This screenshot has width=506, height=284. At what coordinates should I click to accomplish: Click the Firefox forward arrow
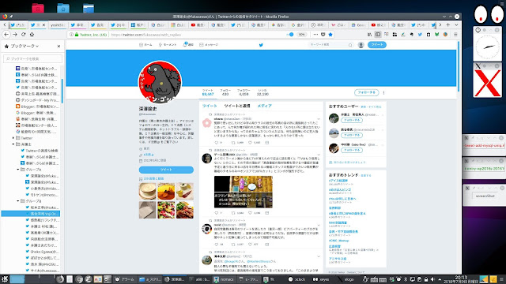click(15, 35)
